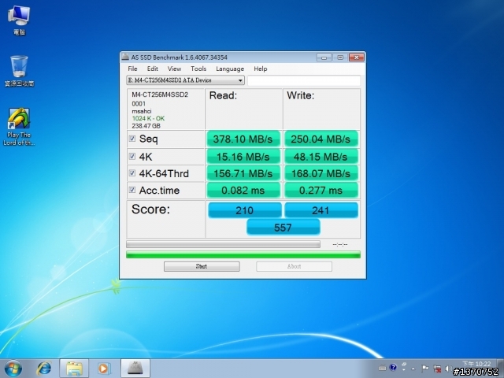The height and width of the screenshot is (378, 504).
Task: Switch to AS SSD Benchmark taskbar button
Action: [135, 369]
